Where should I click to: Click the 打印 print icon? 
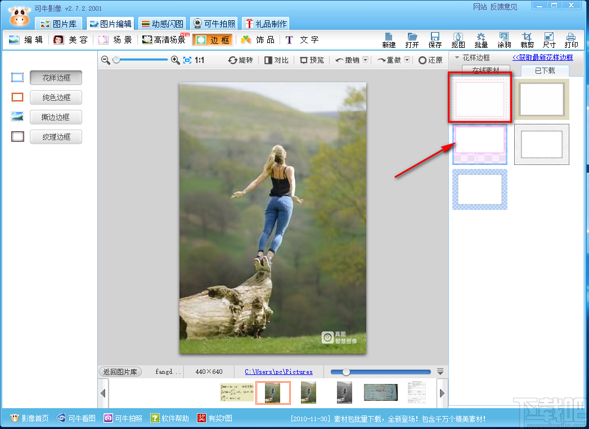(x=571, y=40)
